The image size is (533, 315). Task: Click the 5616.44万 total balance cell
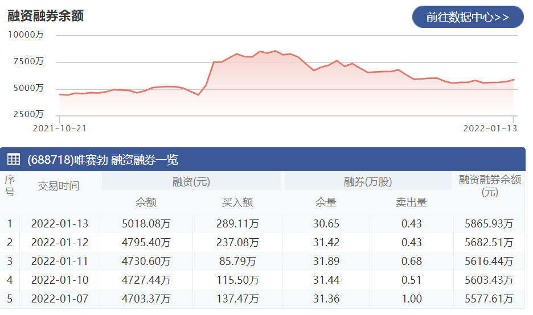point(489,261)
